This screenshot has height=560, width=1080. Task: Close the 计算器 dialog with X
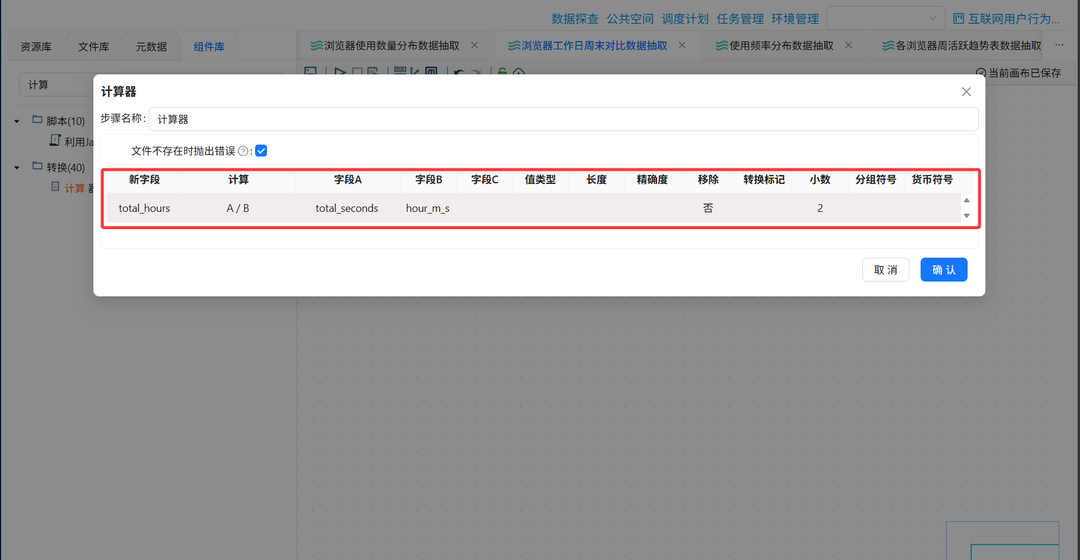pyautogui.click(x=966, y=92)
